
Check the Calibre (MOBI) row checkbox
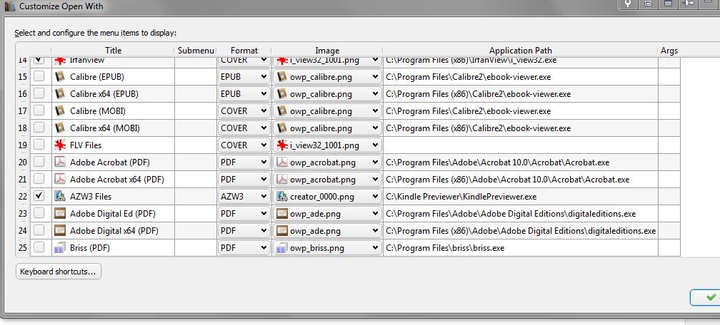39,110
